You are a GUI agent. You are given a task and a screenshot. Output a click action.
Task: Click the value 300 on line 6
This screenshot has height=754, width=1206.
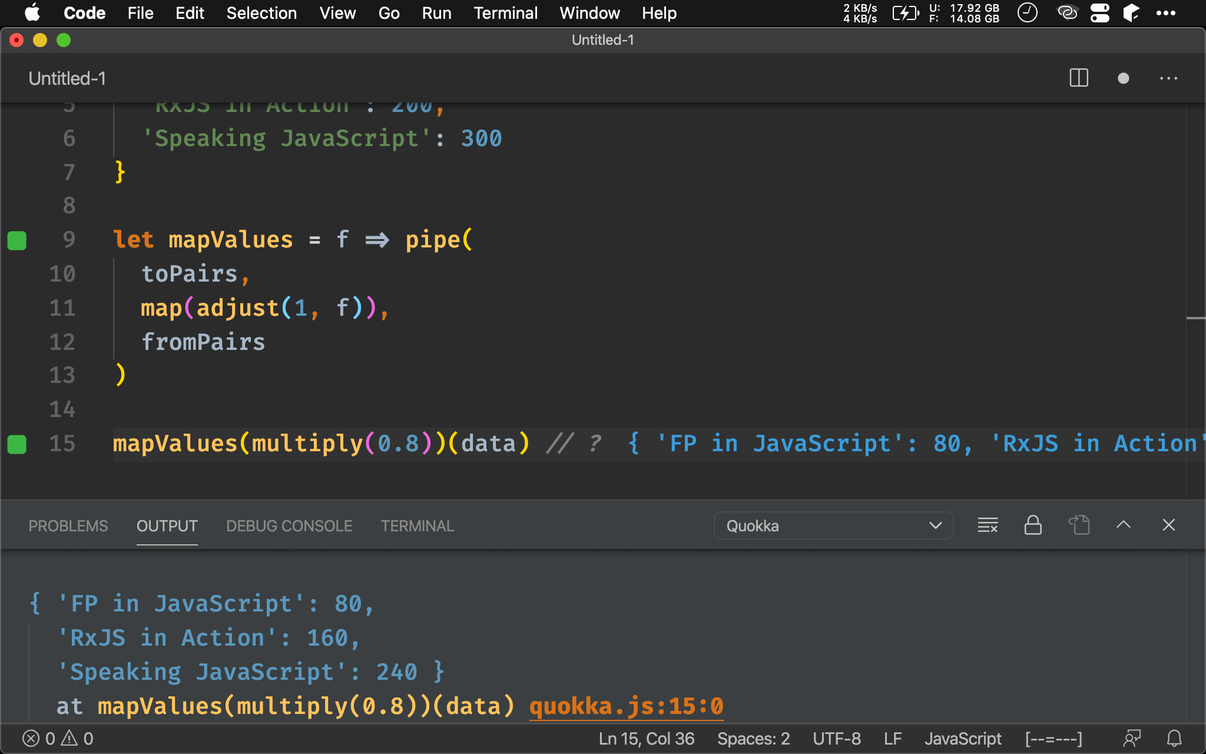(x=481, y=138)
